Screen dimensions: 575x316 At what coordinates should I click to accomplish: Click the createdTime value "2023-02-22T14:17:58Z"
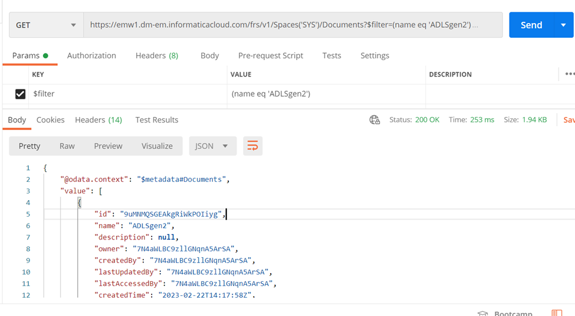coord(205,295)
